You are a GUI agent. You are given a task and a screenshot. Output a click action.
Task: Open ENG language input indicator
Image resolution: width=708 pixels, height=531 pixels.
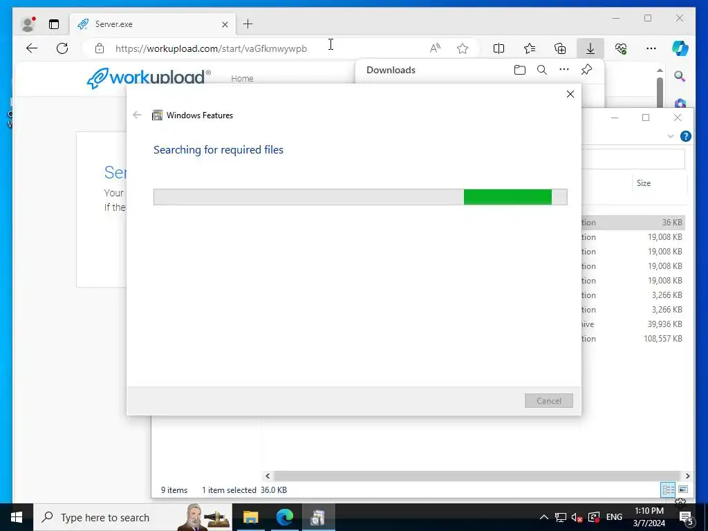pos(614,517)
